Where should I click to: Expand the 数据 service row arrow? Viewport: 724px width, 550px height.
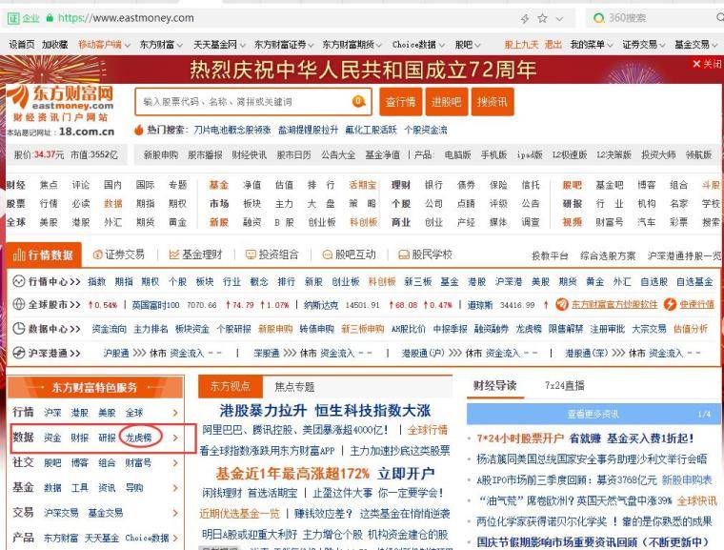(x=175, y=438)
